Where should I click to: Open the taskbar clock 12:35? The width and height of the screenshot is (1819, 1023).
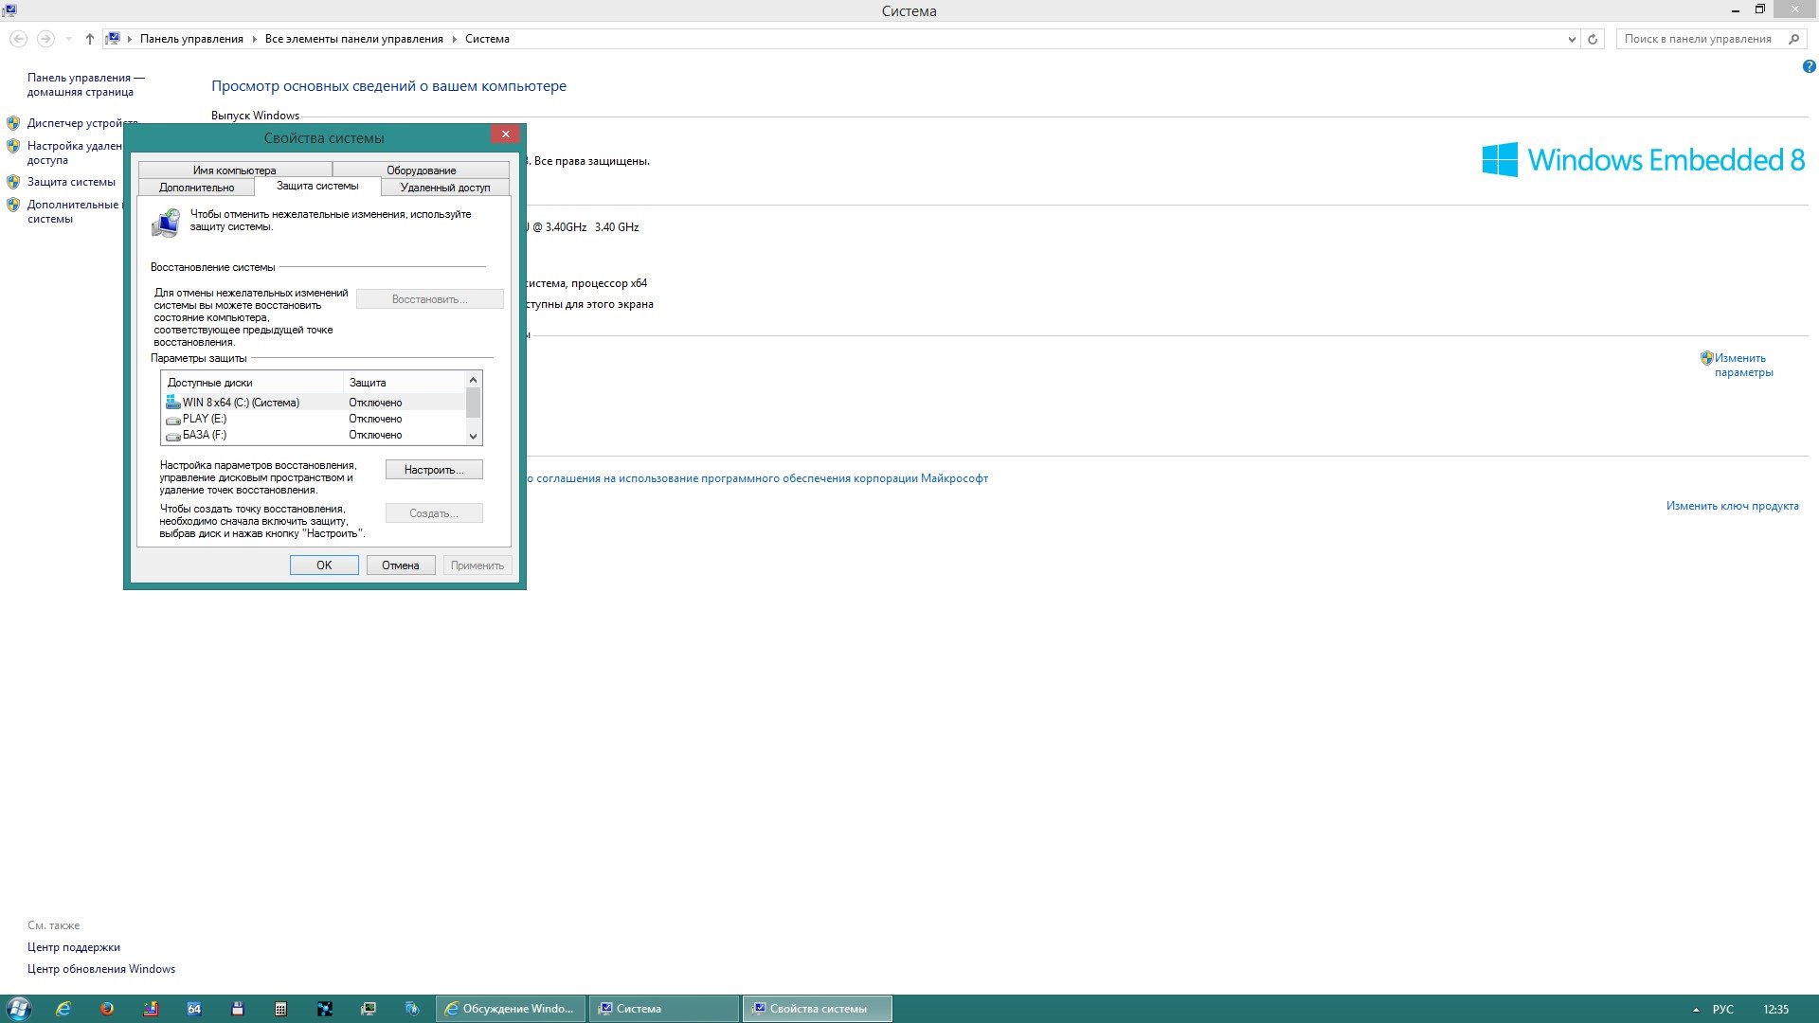[x=1775, y=1010]
